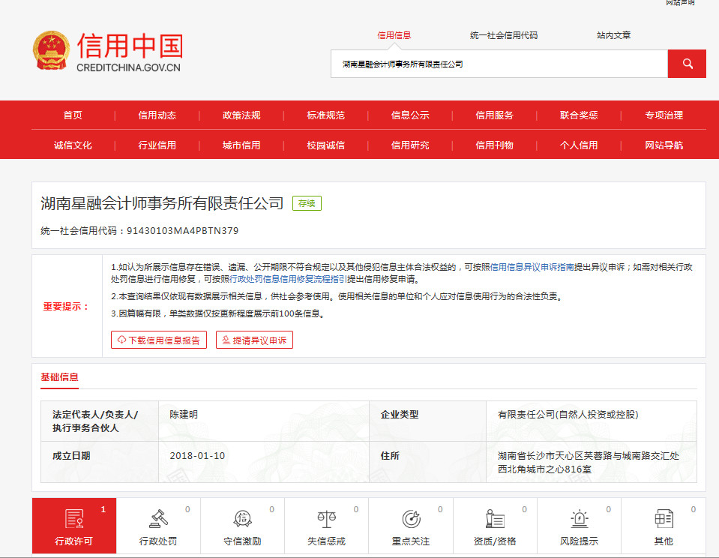
Task: Open the 信用信息异议申诉指南 link
Action: pyautogui.click(x=532, y=267)
